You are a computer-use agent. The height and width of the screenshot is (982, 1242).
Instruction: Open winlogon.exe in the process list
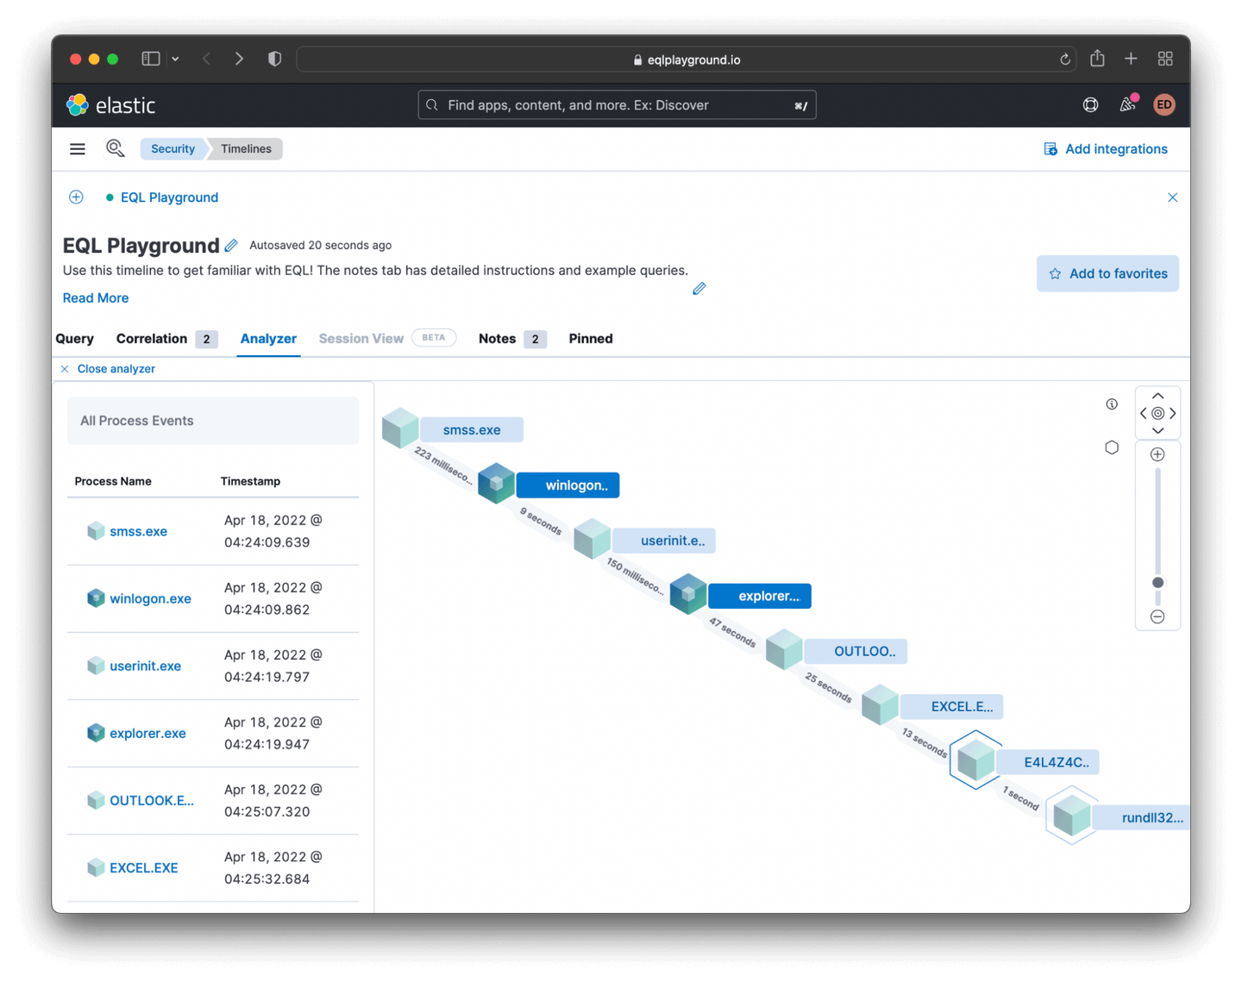(x=150, y=598)
